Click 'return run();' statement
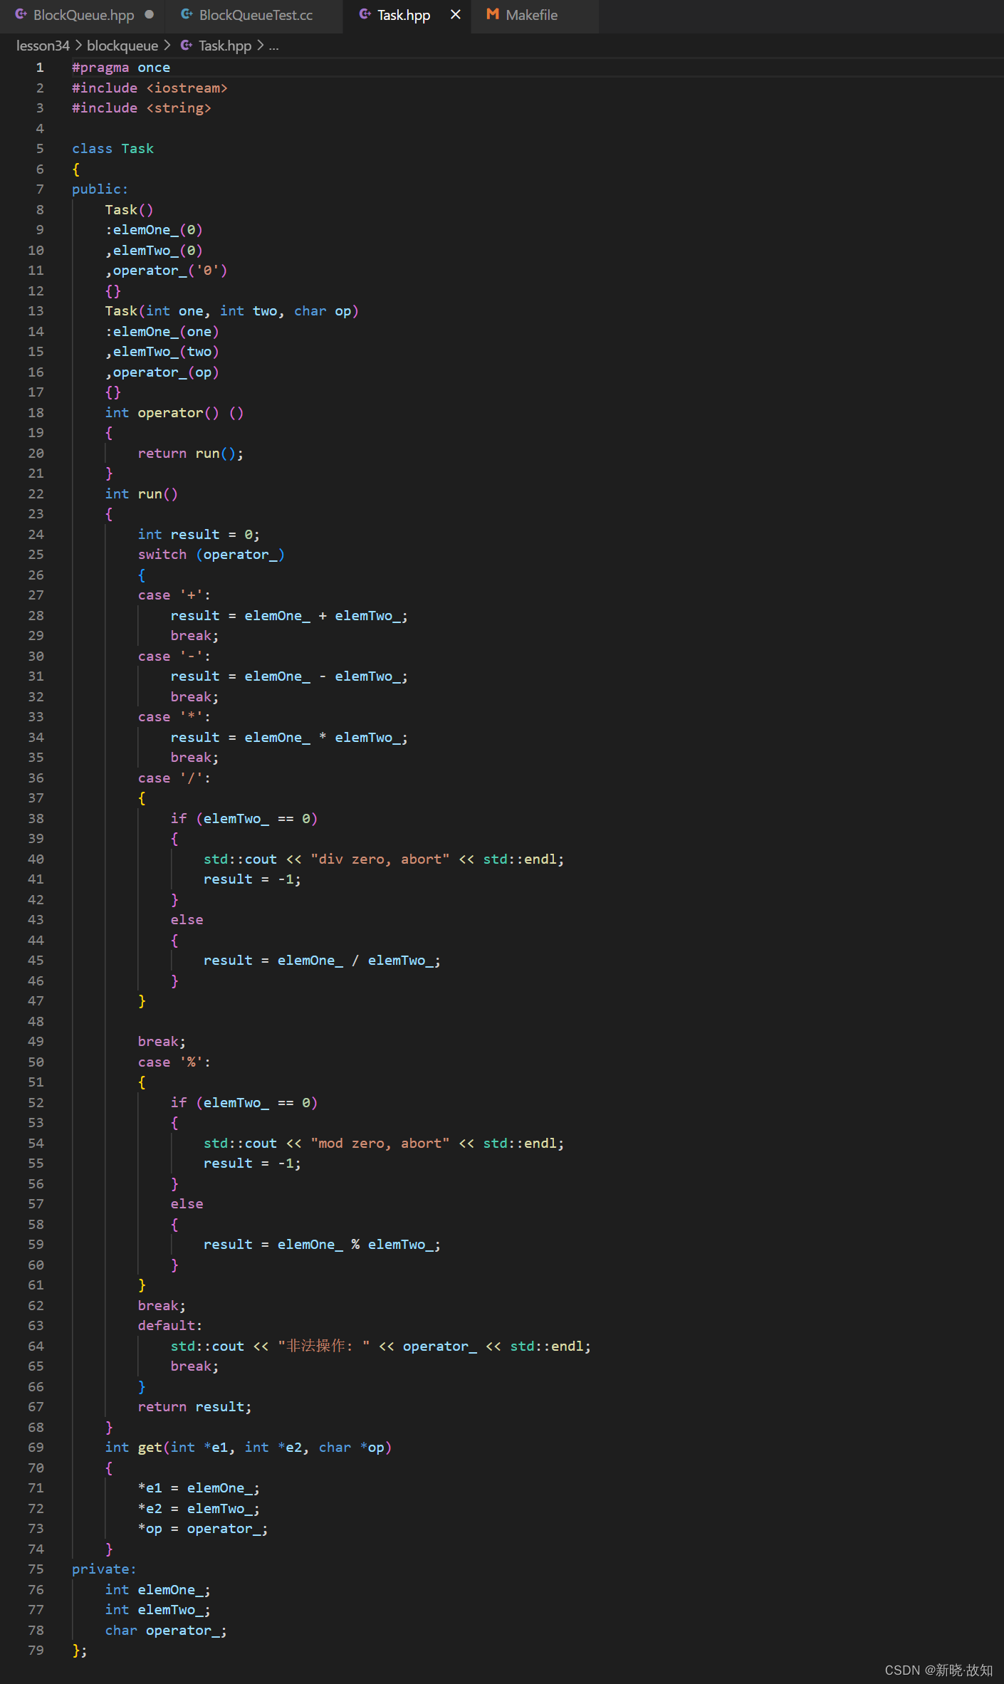The image size is (1004, 1684). 191,454
